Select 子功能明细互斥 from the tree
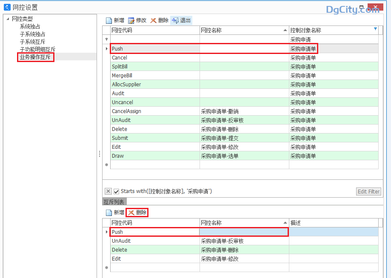Viewport: 391px width, 278px height. point(37,49)
